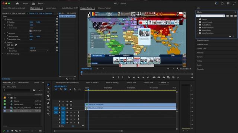Viewport: 238px width, 133px height.
Task: Toggle animation stopwatch for Rotation
Action: tap(7, 34)
